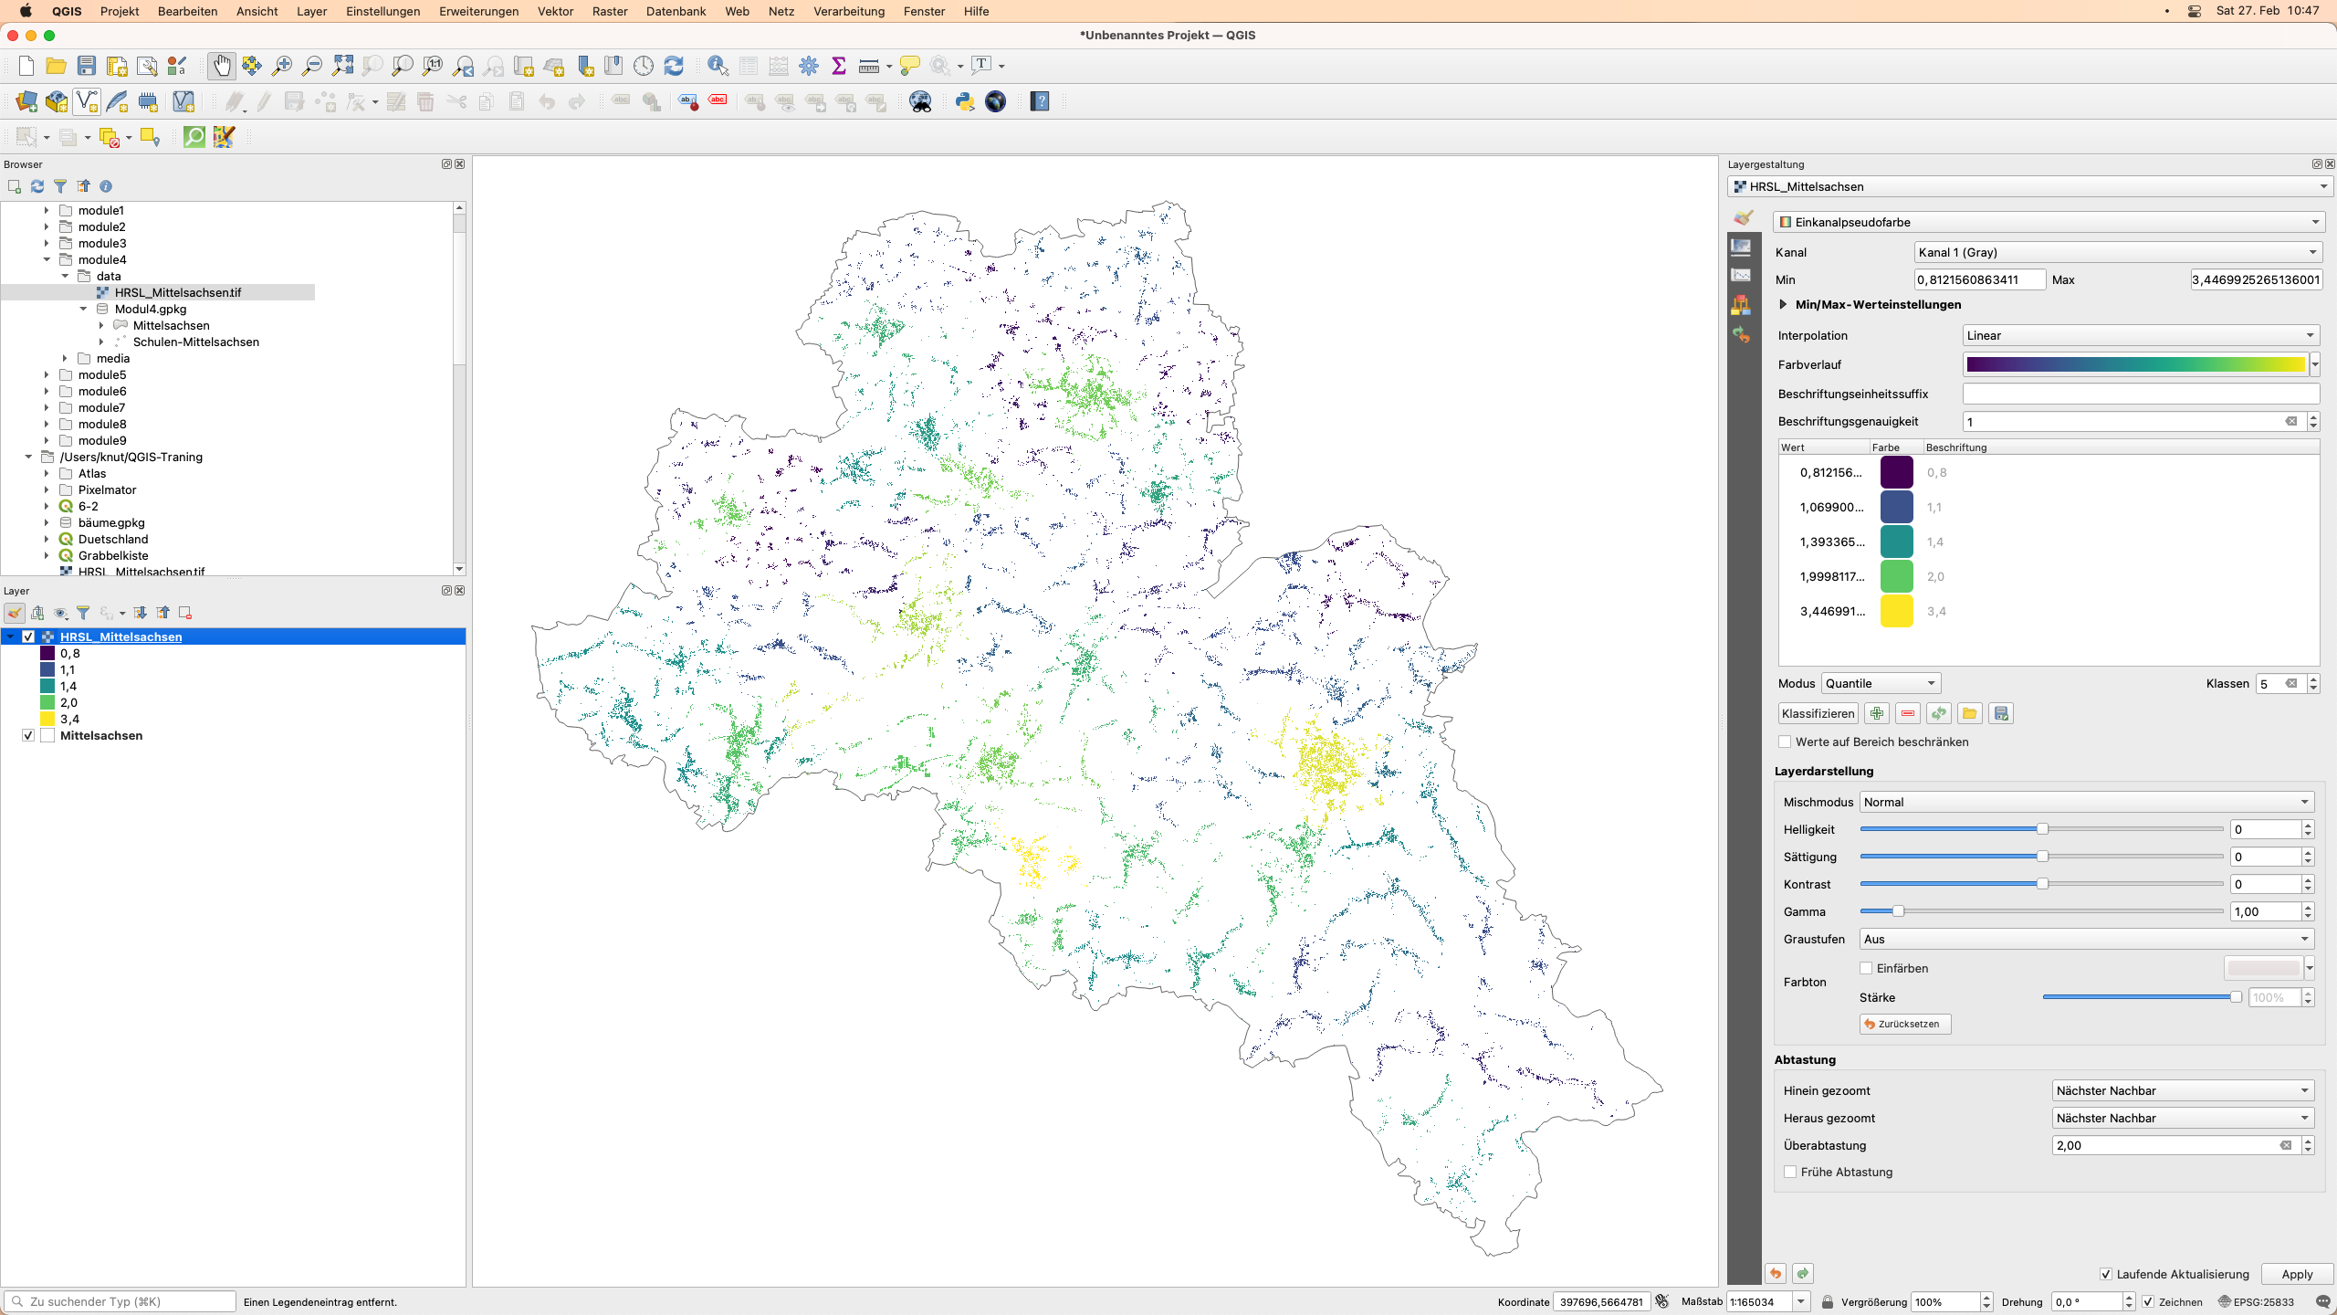Open the Verarbeitung menu
2337x1315 pixels.
click(849, 11)
